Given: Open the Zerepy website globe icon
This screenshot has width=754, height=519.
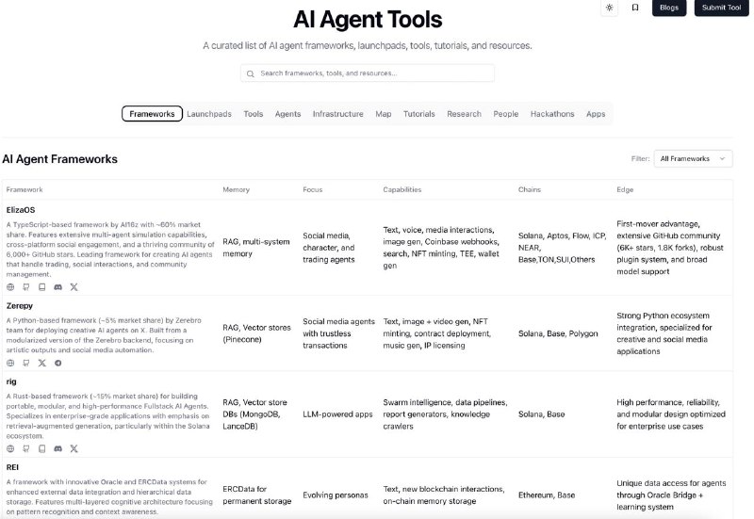Looking at the screenshot, I should coord(10,363).
